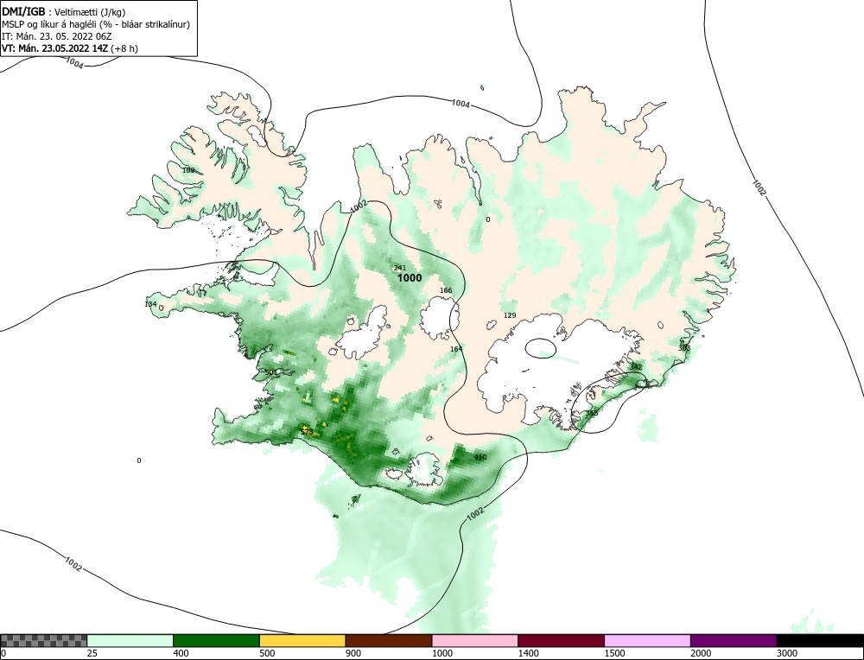
Task: Click the '501' value on the west coast
Action: pos(271,372)
